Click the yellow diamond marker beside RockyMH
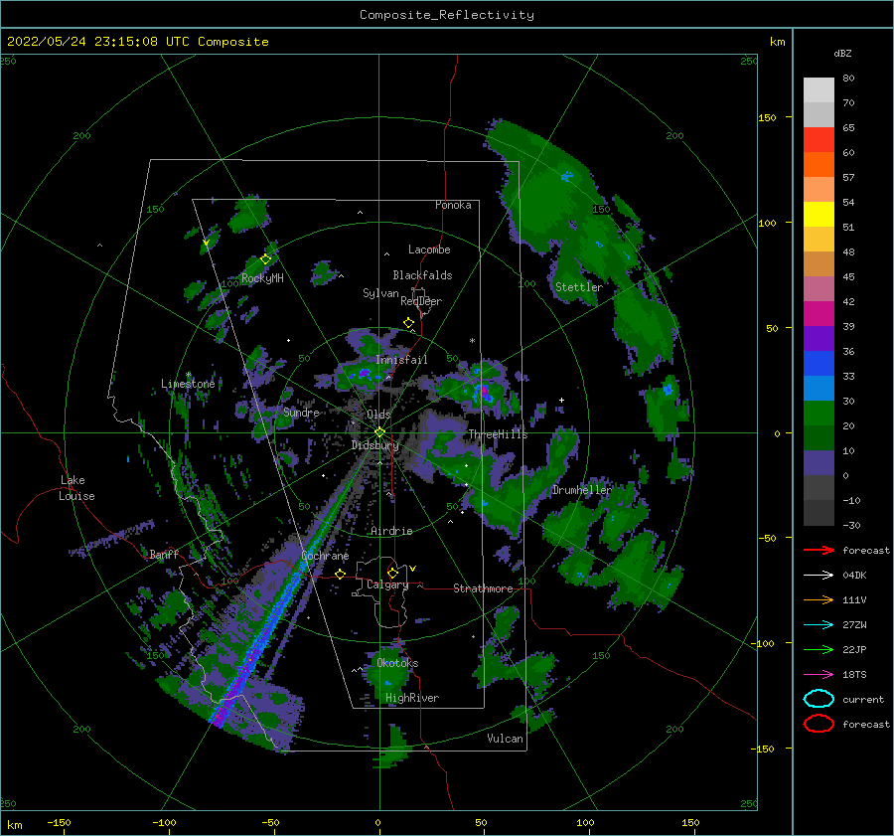 pos(265,259)
